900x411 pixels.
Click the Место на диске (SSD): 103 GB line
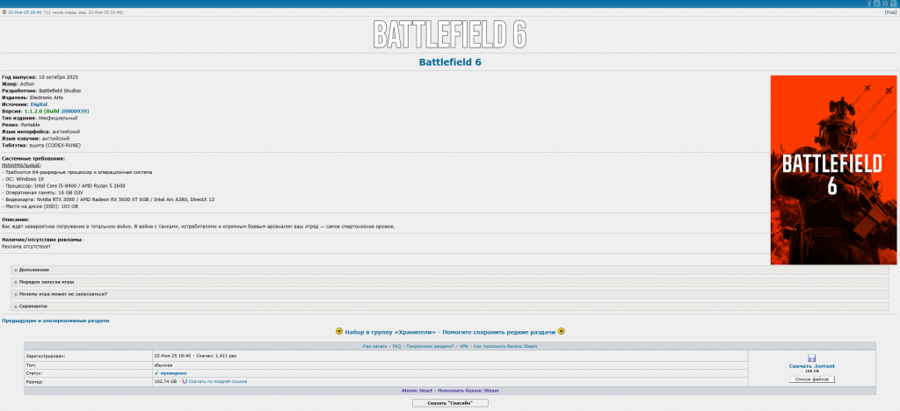pyautogui.click(x=40, y=206)
